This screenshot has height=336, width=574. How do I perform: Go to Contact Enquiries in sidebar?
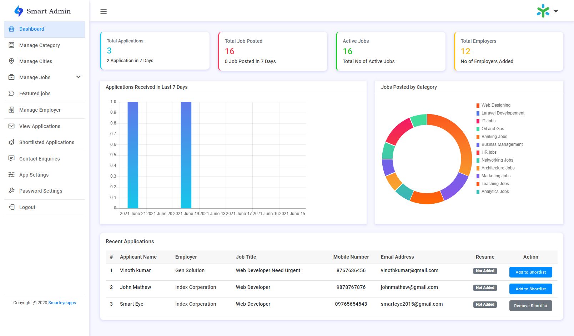coord(39,159)
